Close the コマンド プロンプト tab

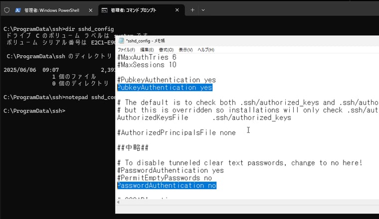177,10
